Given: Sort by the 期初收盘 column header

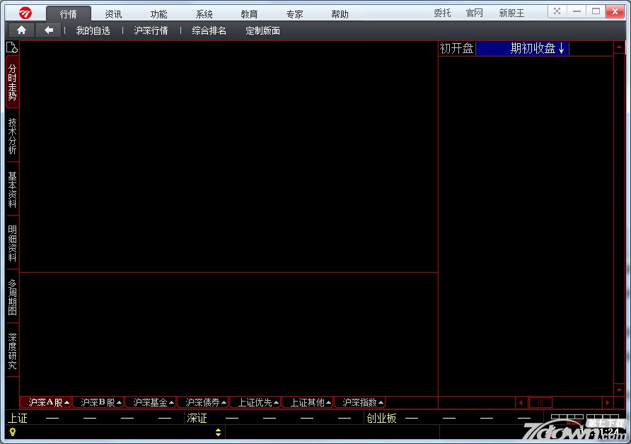Looking at the screenshot, I should point(522,48).
